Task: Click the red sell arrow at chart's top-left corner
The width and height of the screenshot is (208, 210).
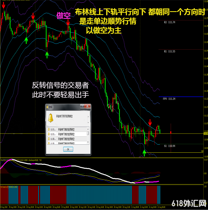Action: pos(3,5)
